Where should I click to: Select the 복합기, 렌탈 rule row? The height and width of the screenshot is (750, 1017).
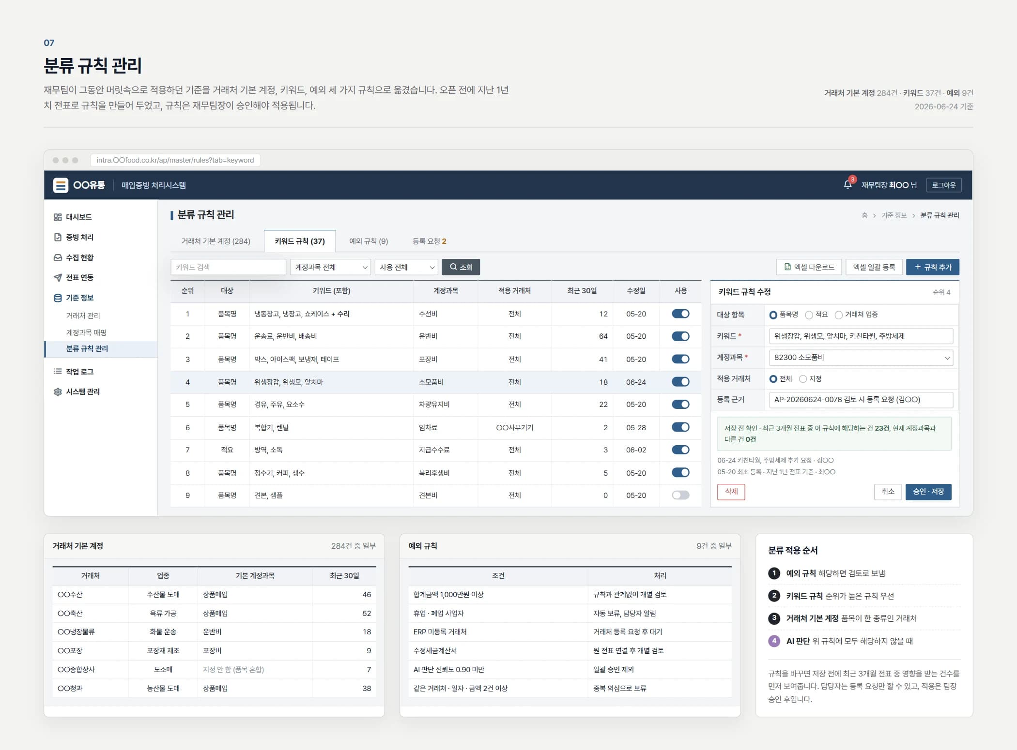436,428
